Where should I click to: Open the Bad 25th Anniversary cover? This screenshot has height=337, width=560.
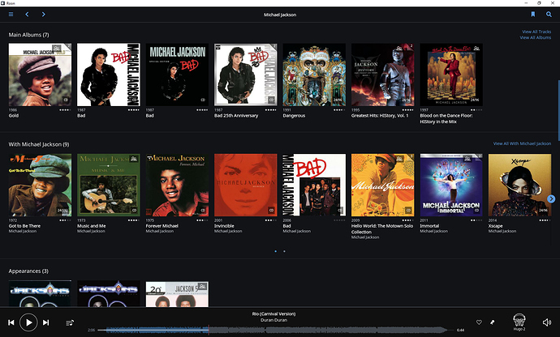click(x=246, y=75)
